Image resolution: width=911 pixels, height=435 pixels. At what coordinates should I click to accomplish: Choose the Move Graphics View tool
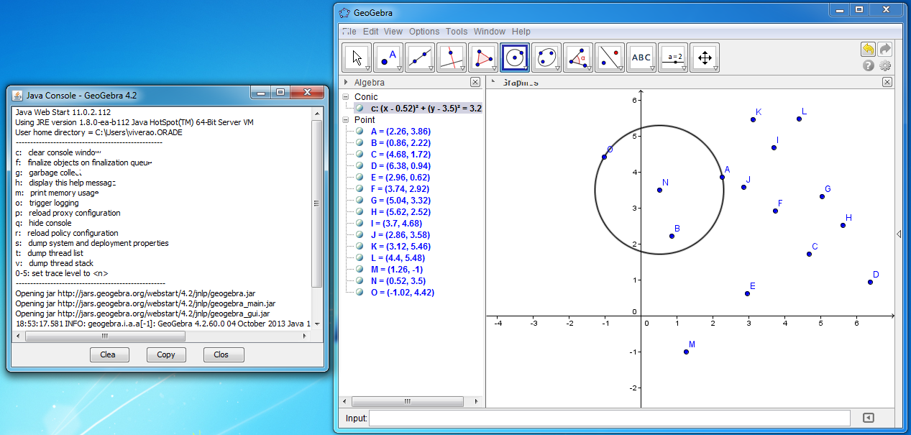705,58
